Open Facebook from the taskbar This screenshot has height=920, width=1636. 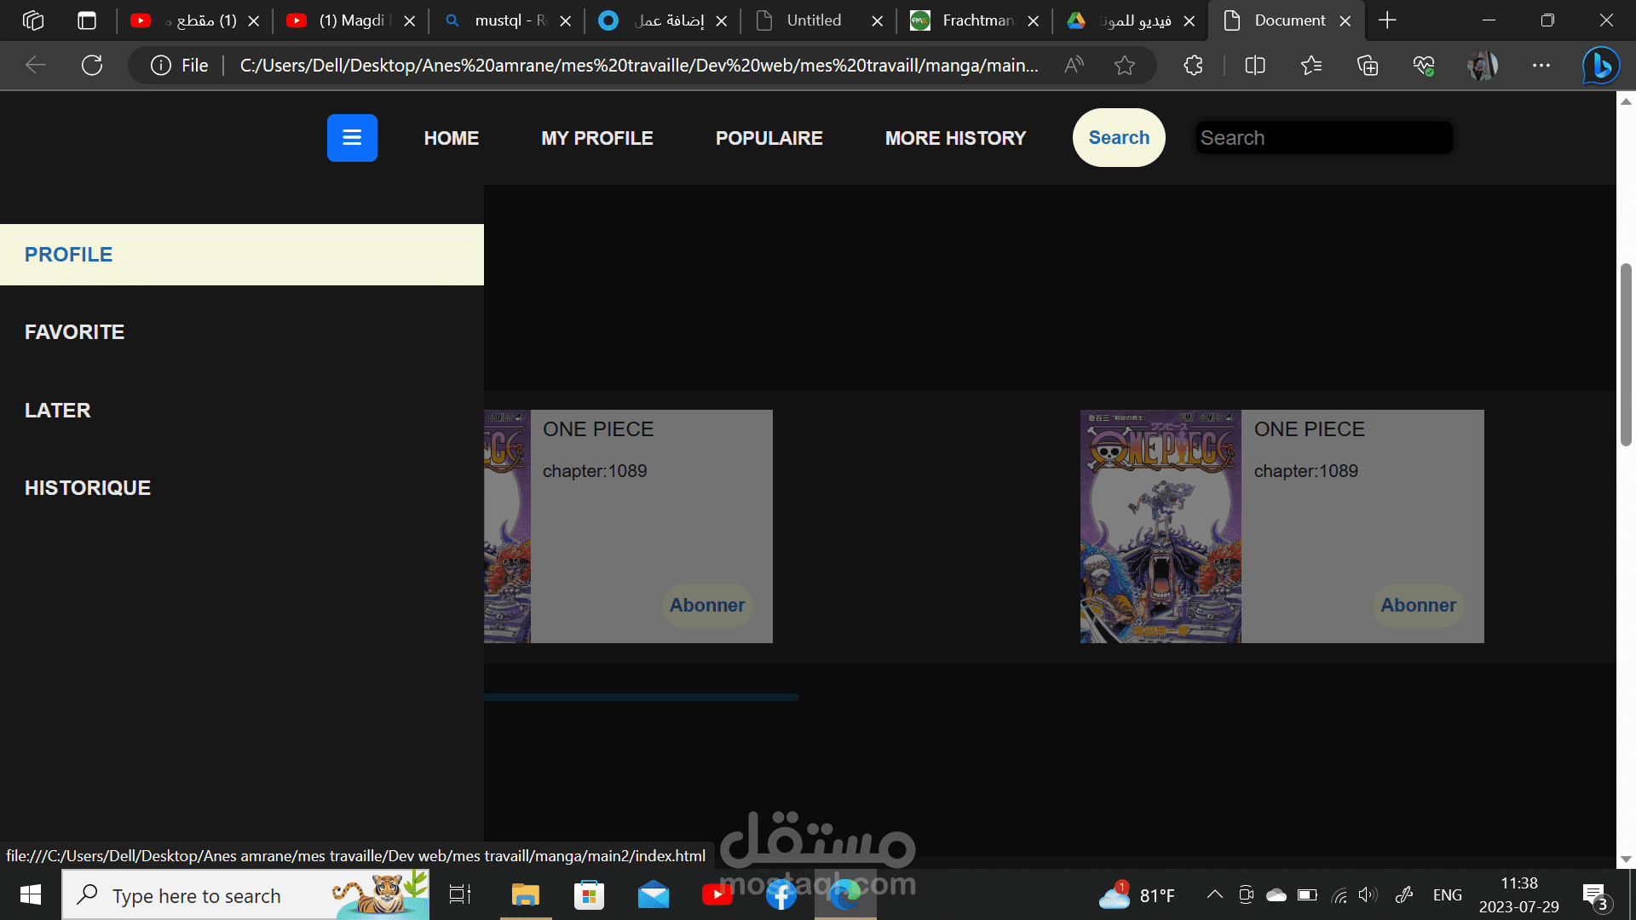pyautogui.click(x=781, y=894)
